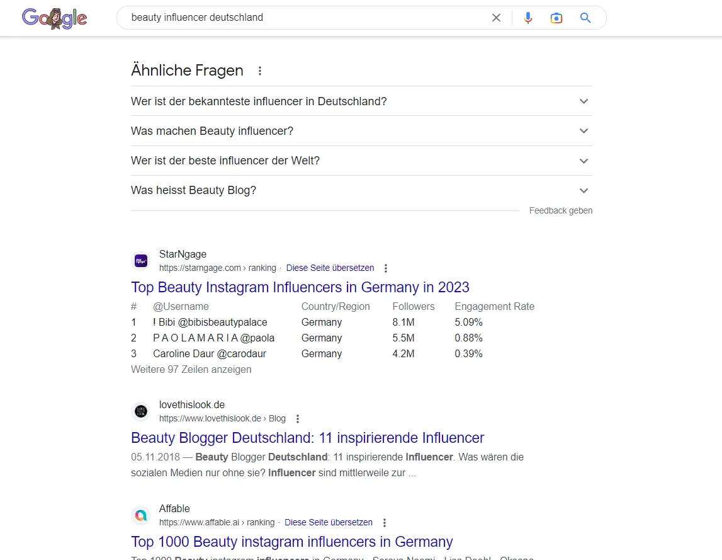Click 'Weitere 97 Zeilen anzeigen'
The height and width of the screenshot is (560, 722).
(x=191, y=370)
